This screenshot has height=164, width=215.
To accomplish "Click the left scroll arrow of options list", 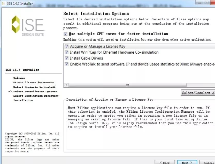I will click(x=66, y=85).
